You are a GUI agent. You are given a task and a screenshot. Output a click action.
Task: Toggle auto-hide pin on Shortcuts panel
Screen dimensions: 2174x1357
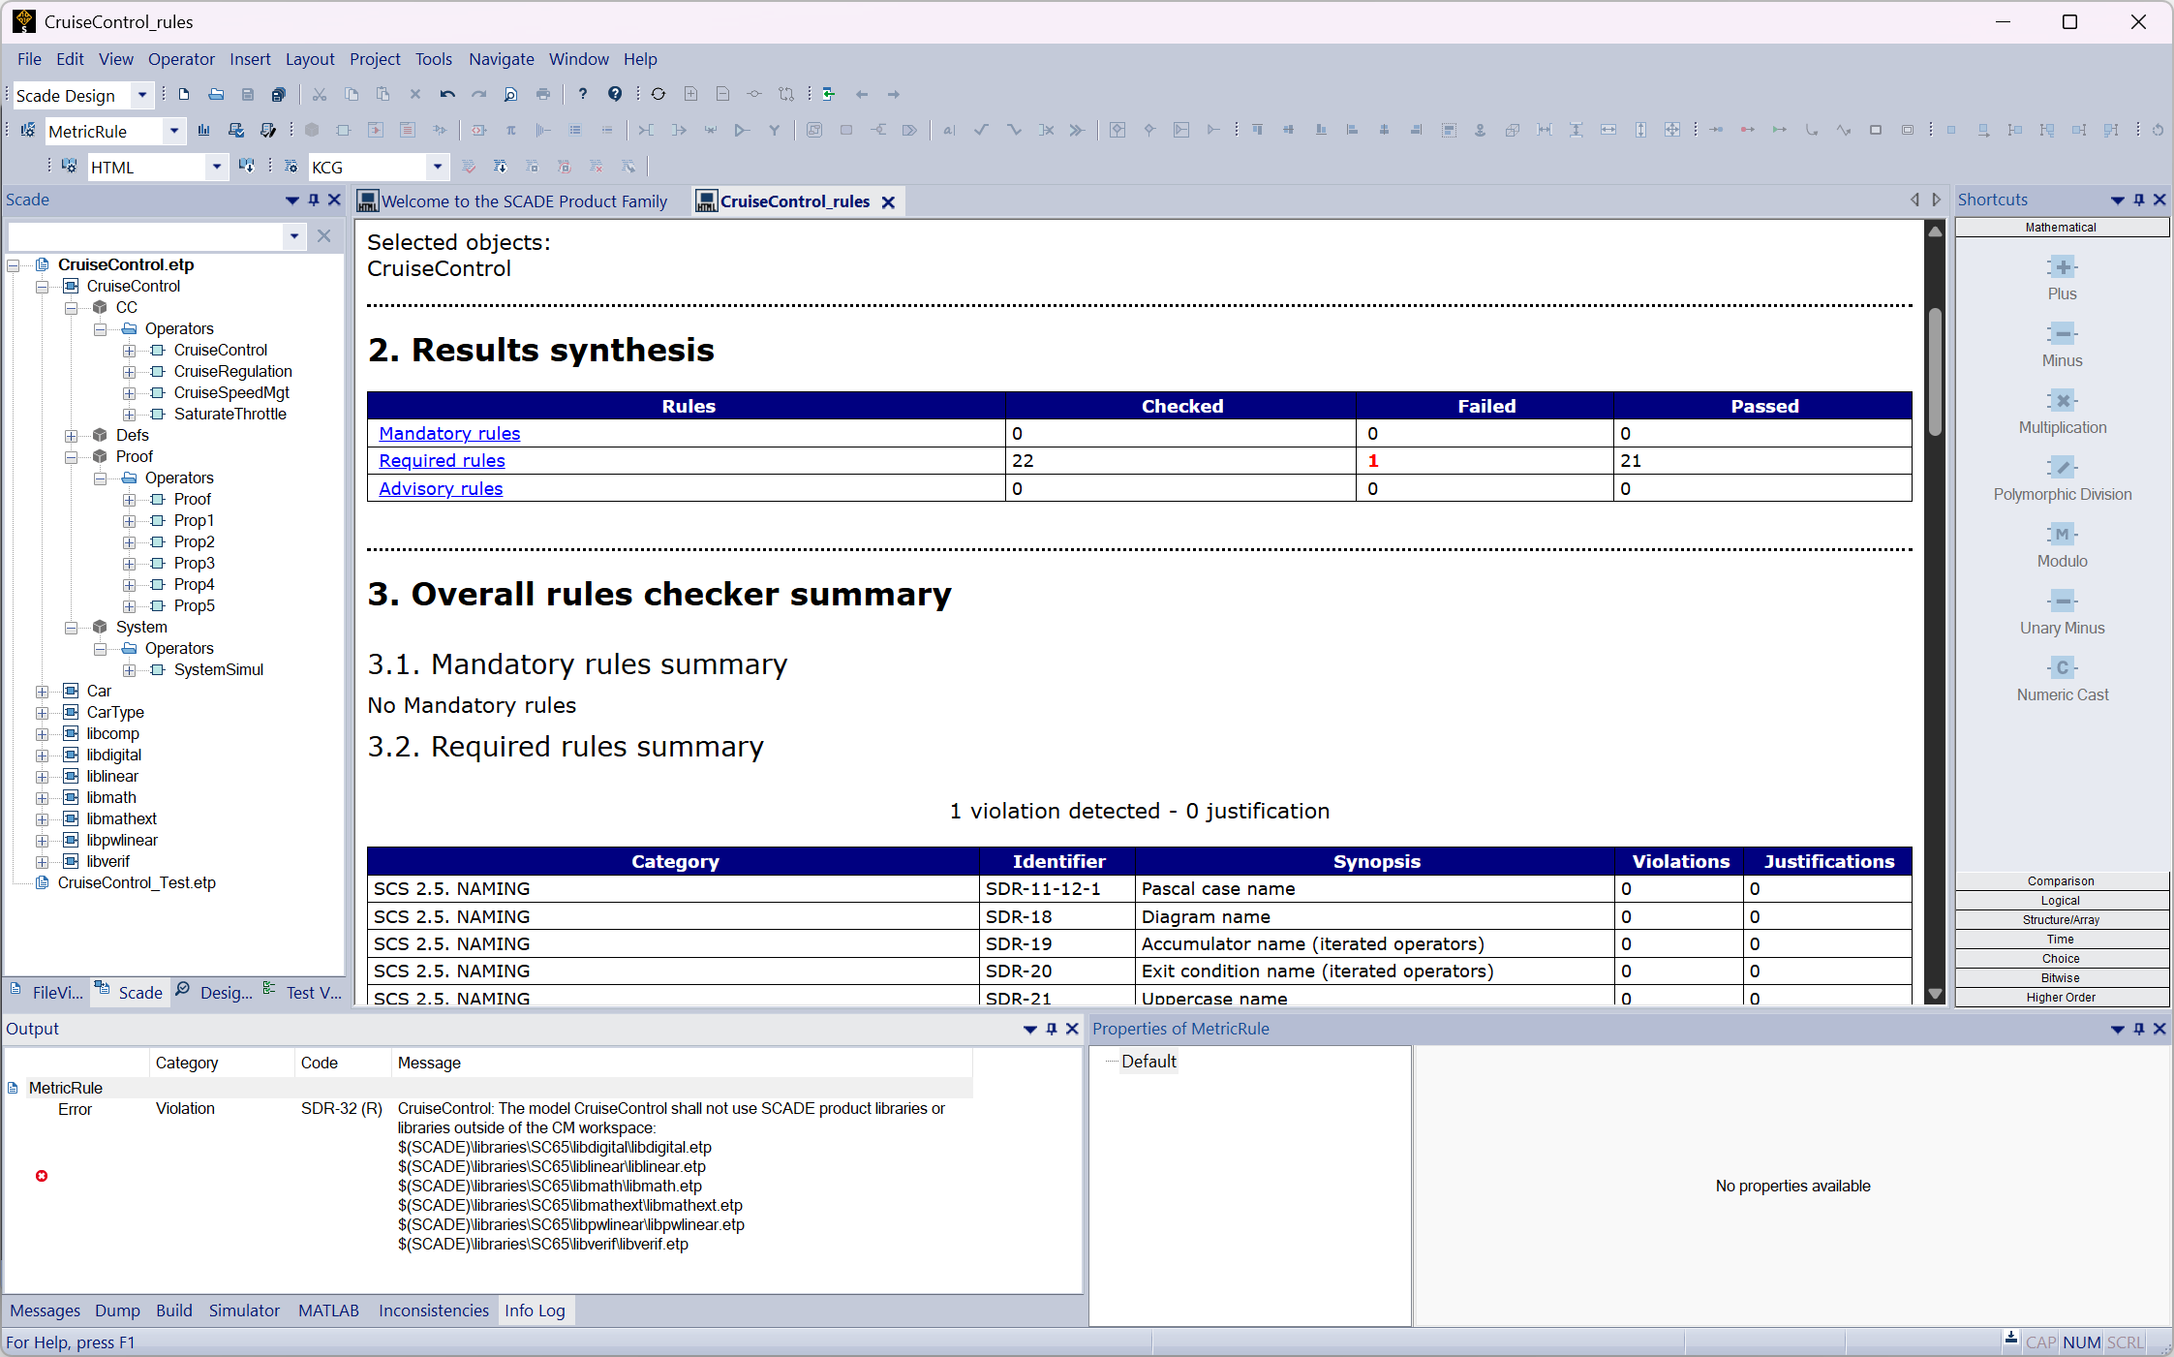point(2139,200)
